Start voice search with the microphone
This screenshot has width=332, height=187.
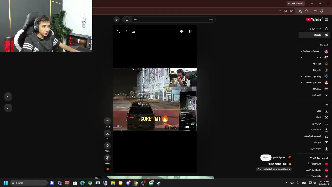pyautogui.click(x=116, y=19)
